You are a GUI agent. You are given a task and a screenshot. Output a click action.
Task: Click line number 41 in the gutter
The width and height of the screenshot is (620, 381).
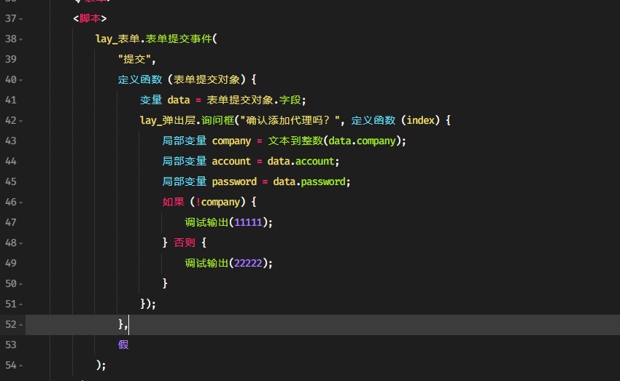click(11, 100)
